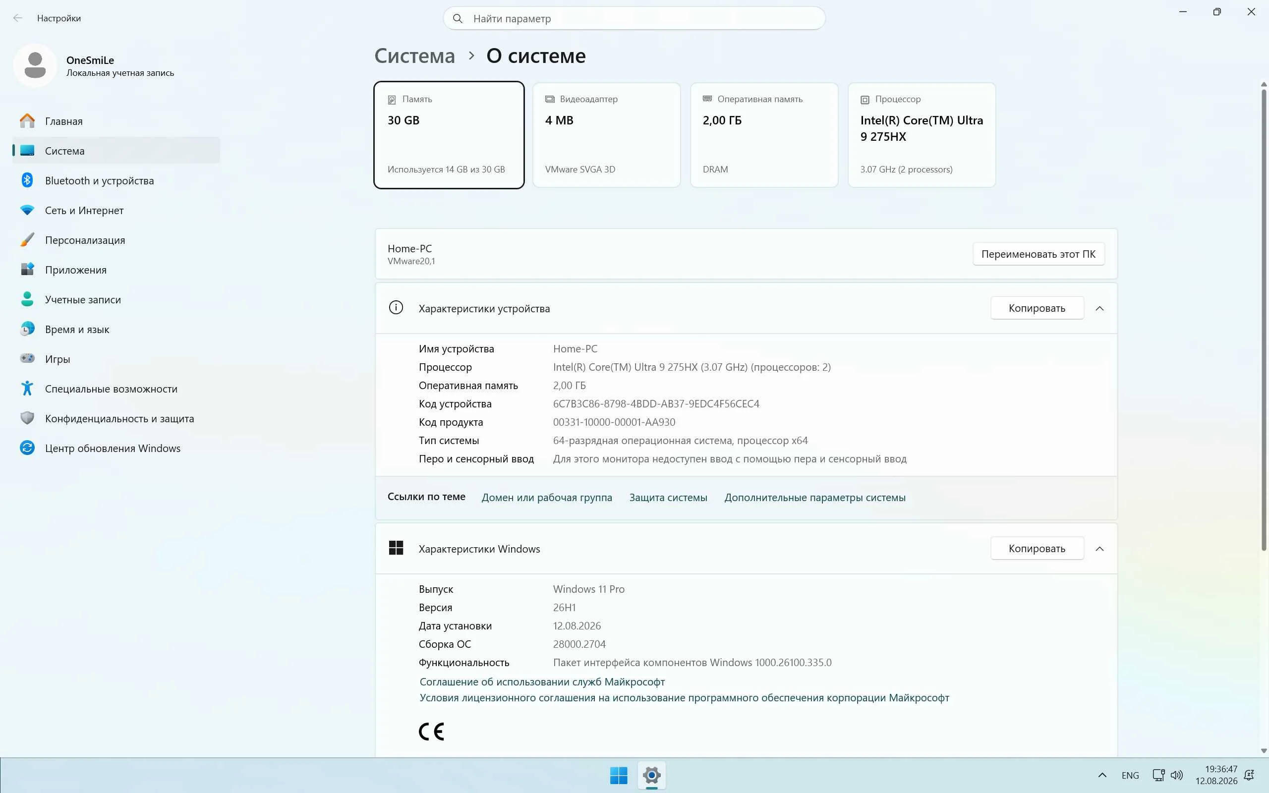Click the Игры gamepad icon
This screenshot has height=793, width=1269.
pyautogui.click(x=27, y=359)
